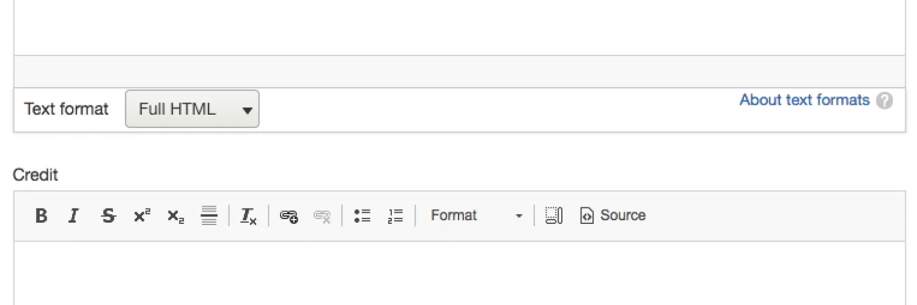
Task: Apply strikethrough formatting to text
Action: pos(108,215)
